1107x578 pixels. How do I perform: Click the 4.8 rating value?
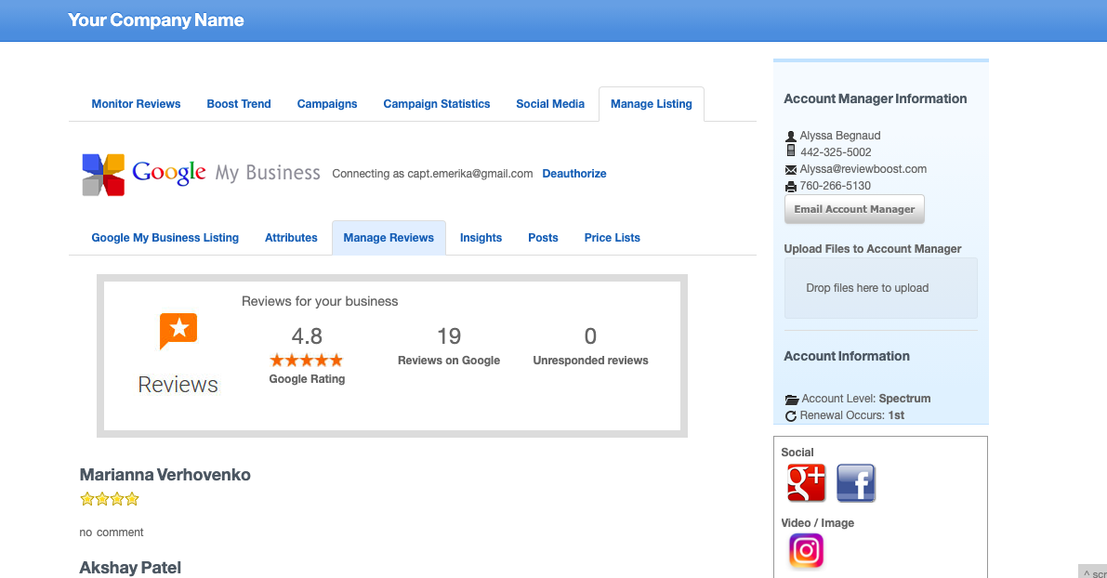[307, 336]
